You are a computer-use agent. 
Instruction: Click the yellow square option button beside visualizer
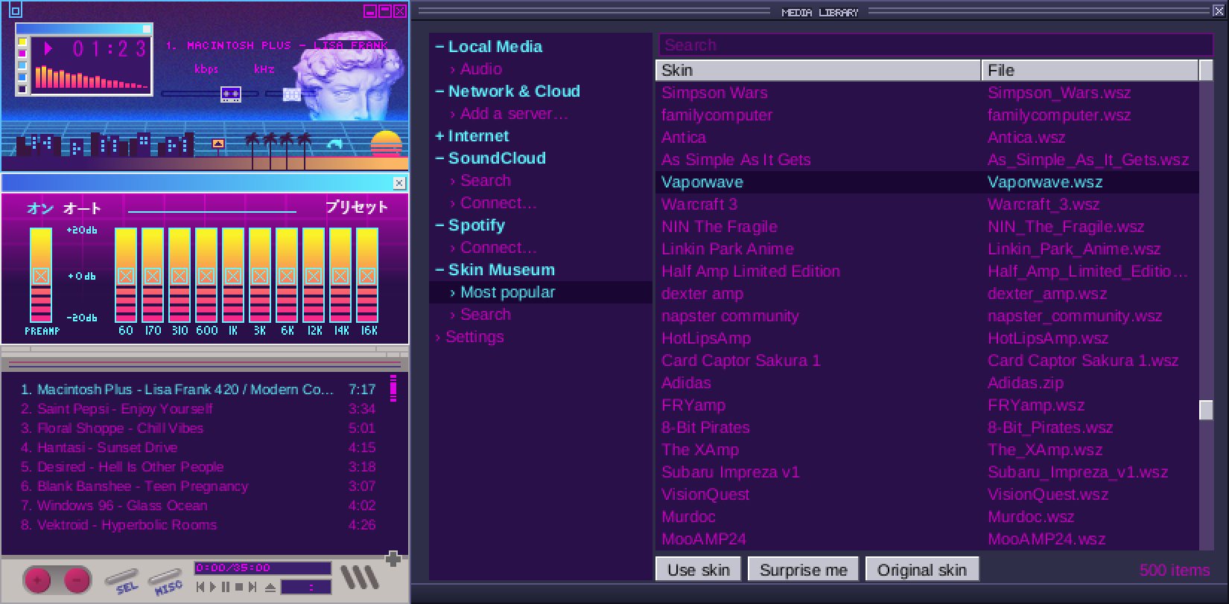click(22, 42)
